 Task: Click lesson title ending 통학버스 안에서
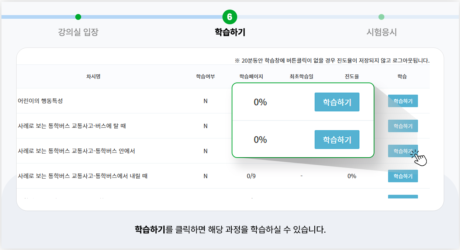point(76,151)
